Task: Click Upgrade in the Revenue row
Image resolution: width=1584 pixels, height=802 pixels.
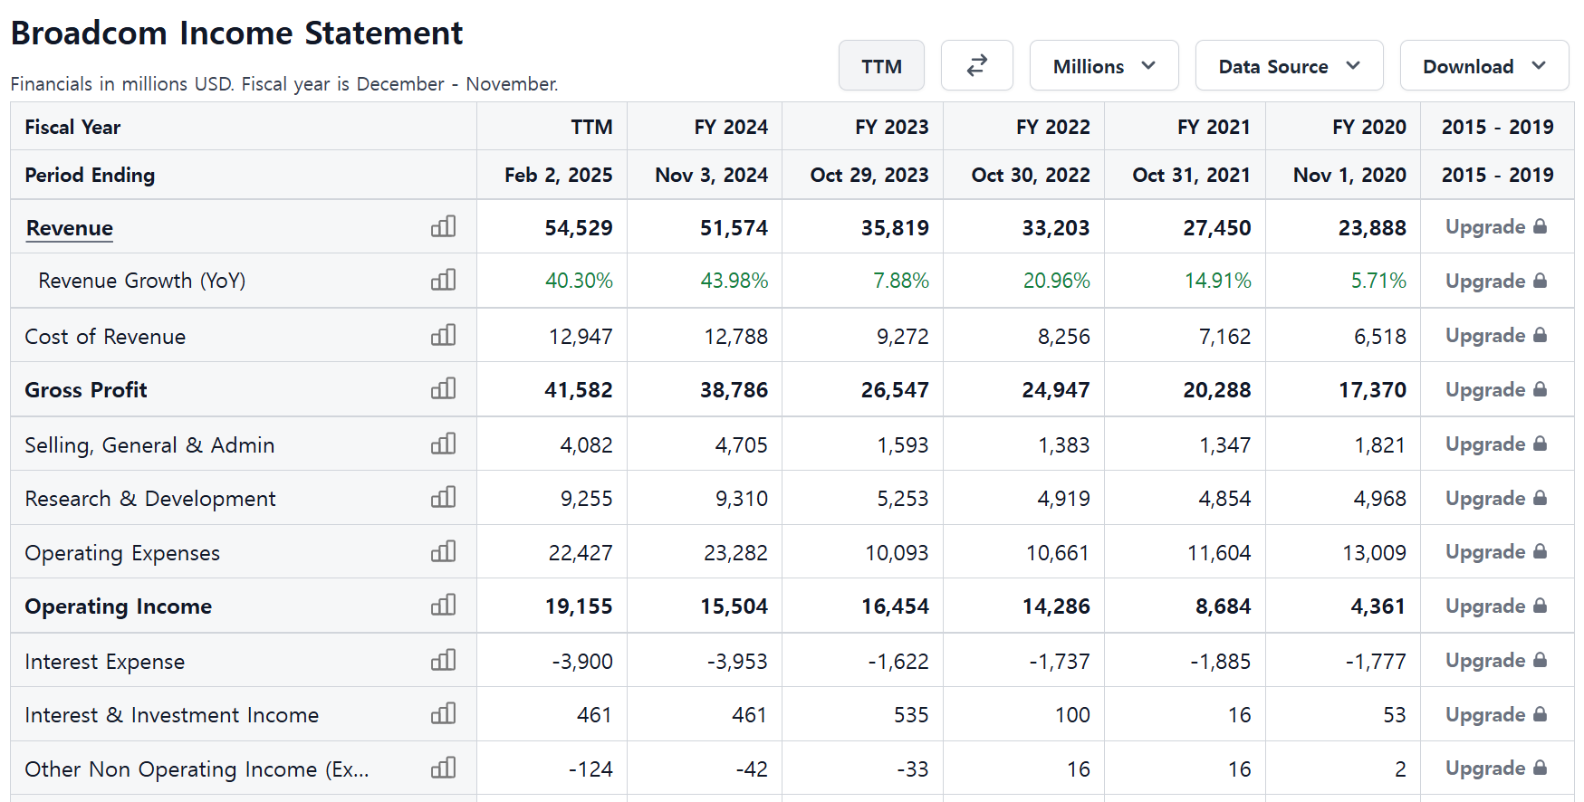Action: (x=1496, y=227)
